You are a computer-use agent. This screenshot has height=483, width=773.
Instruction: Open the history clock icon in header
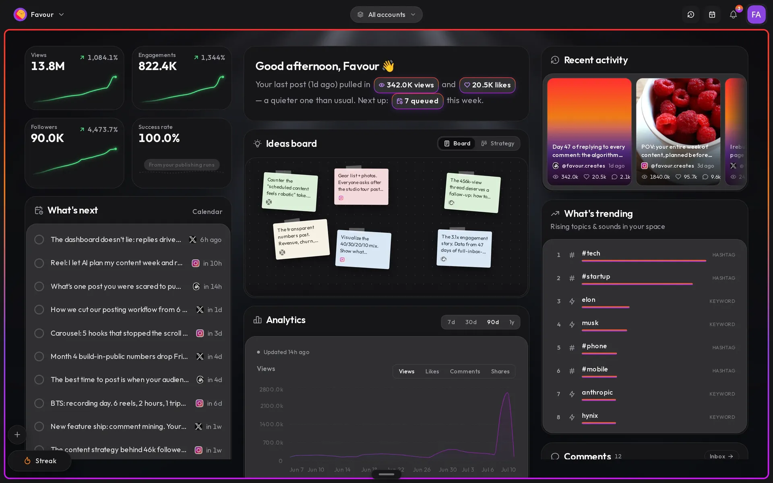(x=690, y=14)
